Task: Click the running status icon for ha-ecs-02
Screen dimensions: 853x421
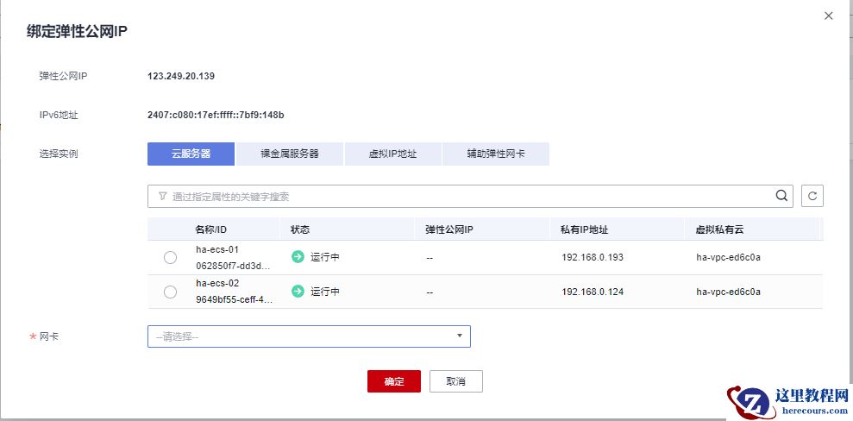Action: (x=298, y=292)
